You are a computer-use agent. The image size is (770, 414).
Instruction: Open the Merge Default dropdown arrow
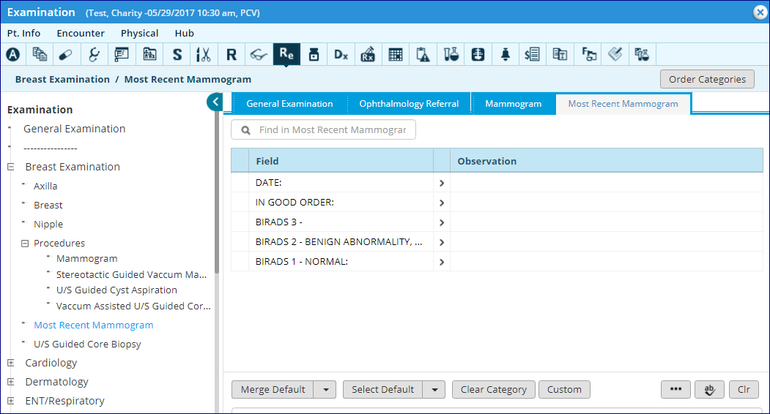325,390
